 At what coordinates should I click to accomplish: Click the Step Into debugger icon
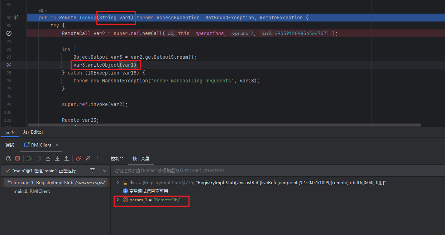tap(57, 158)
